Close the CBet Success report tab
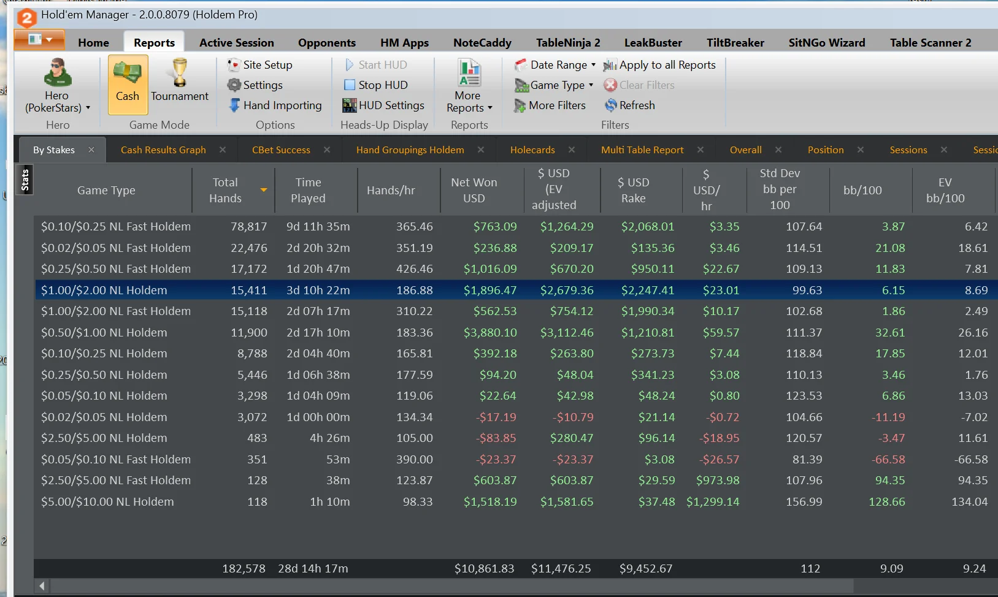The width and height of the screenshot is (998, 597). pos(327,150)
